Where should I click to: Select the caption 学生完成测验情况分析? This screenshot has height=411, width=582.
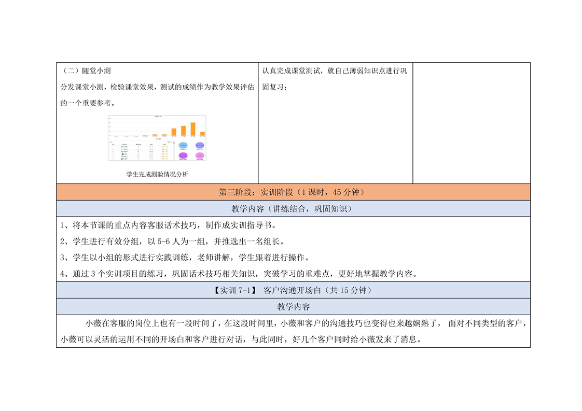coord(157,174)
